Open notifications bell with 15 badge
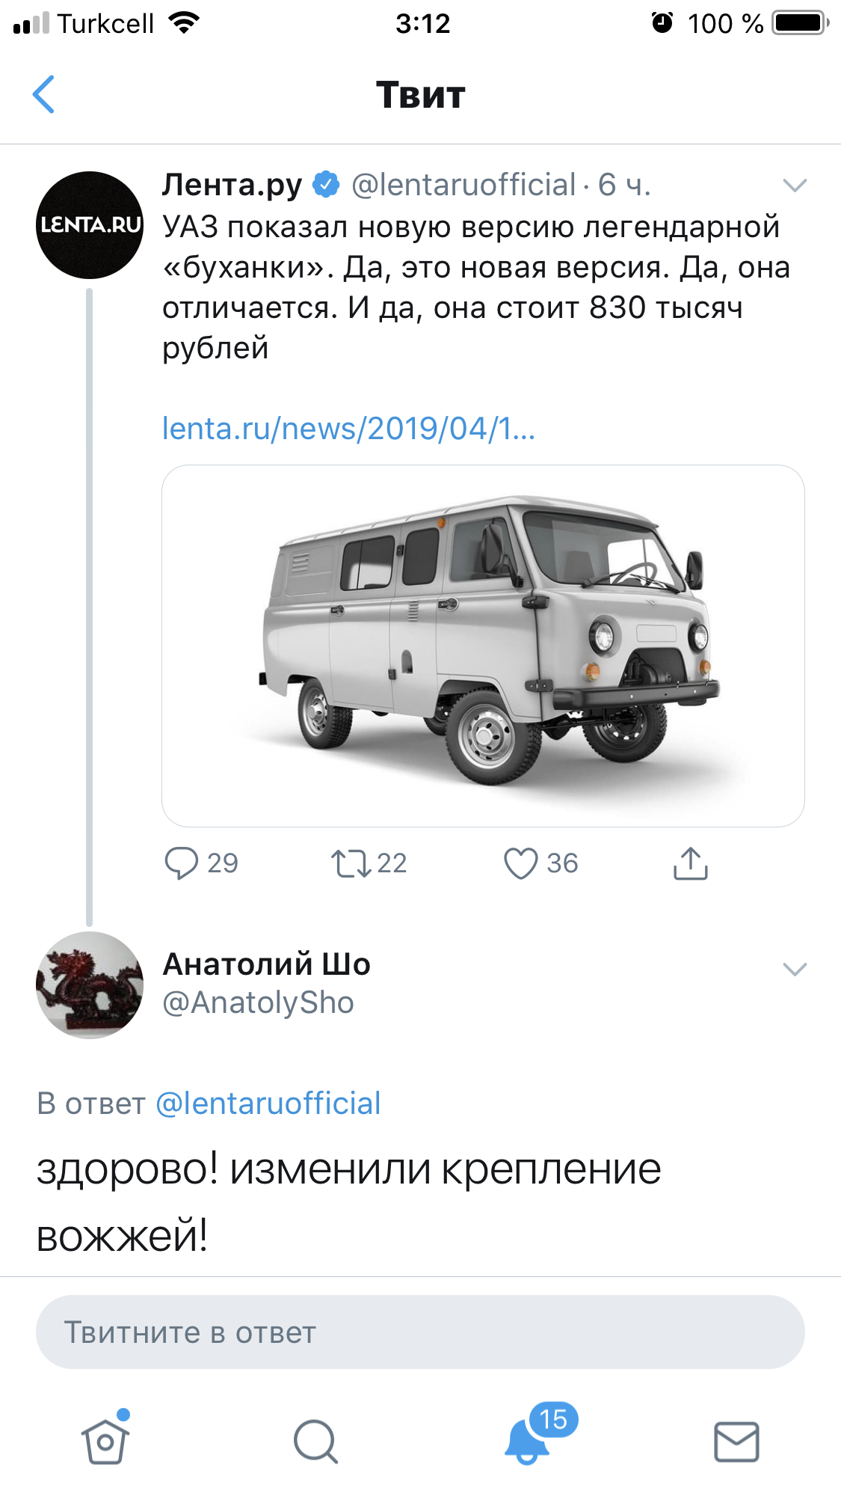This screenshot has width=841, height=1497. point(528,1439)
